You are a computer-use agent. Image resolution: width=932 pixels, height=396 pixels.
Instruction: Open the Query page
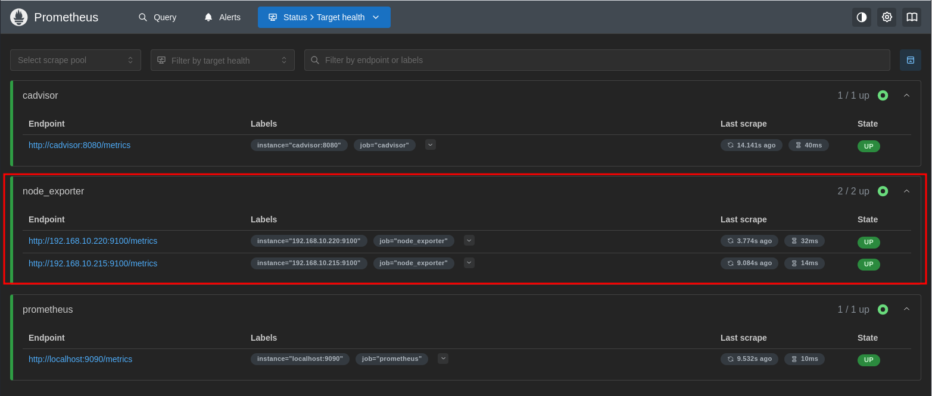point(158,17)
